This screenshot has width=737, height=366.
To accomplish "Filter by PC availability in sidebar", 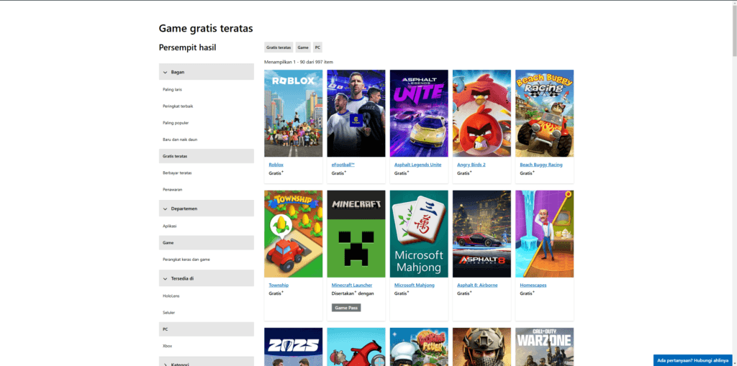I will 207,329.
